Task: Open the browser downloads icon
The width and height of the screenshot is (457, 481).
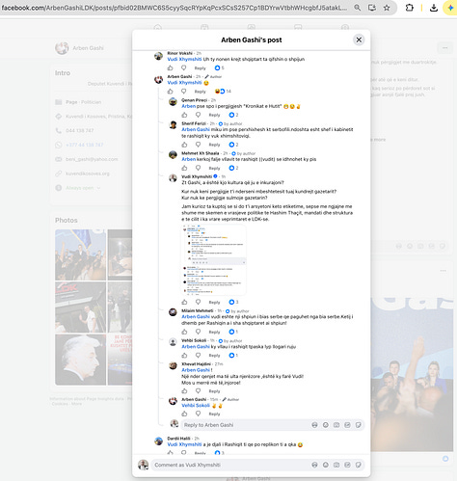Action: [434, 8]
